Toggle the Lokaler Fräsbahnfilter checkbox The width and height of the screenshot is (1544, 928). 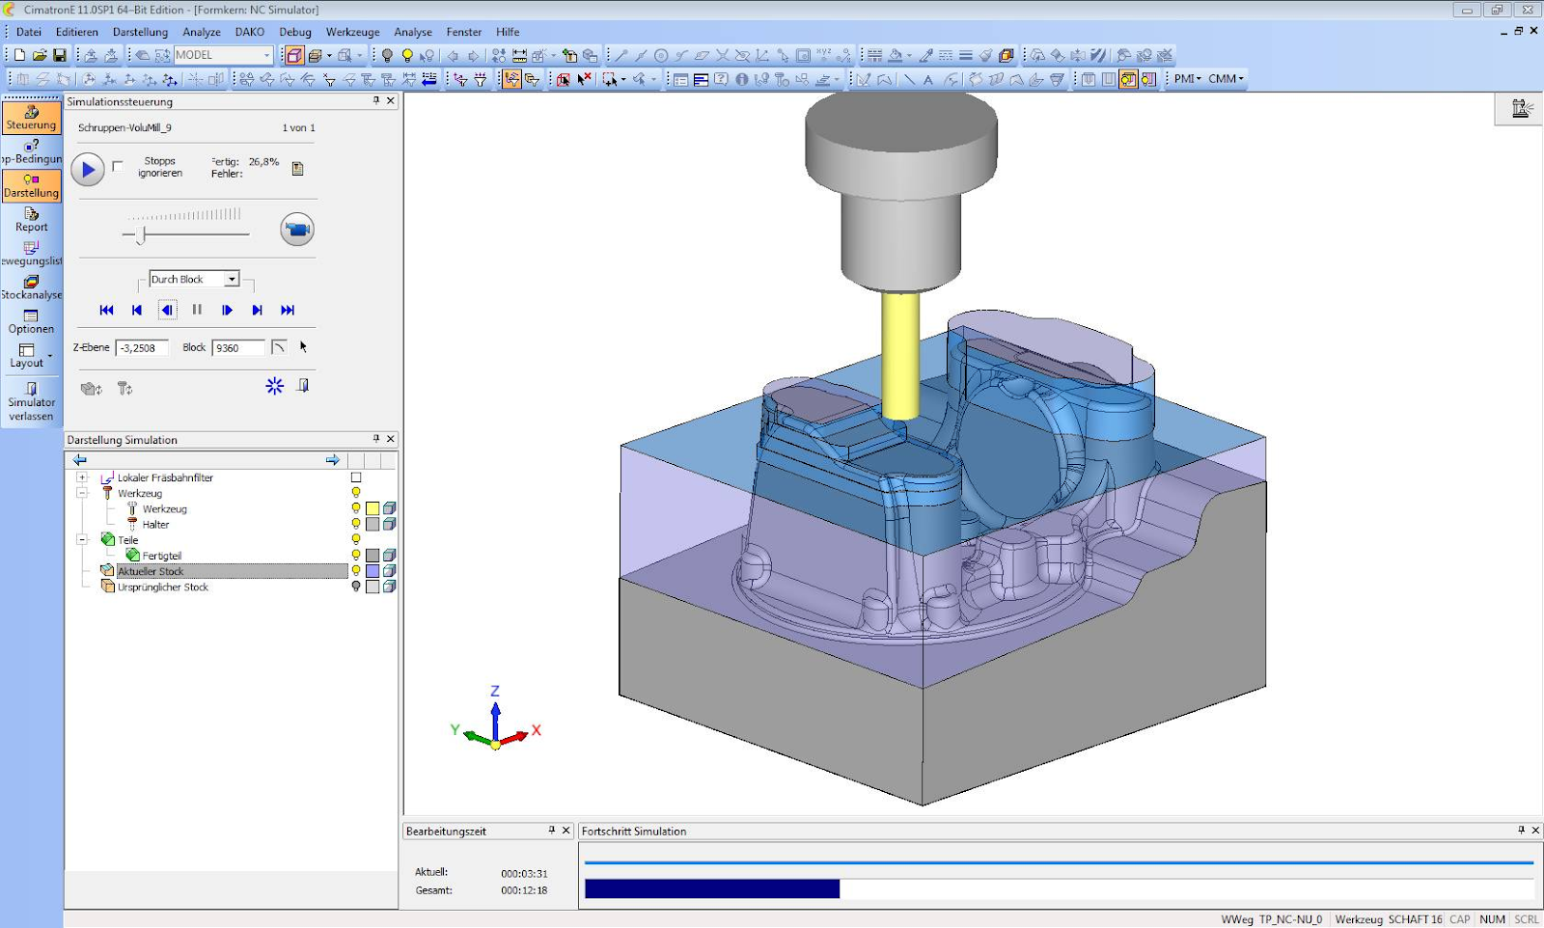356,478
